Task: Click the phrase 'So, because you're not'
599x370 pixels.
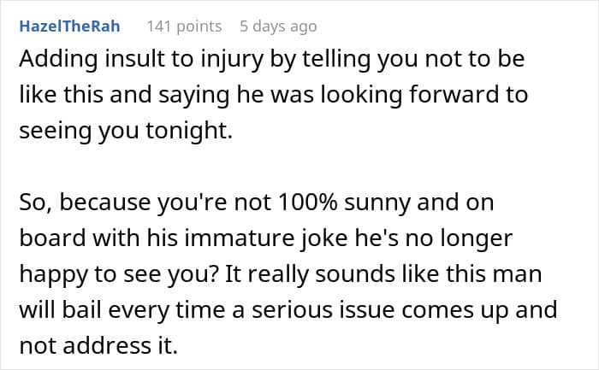Action: (145, 203)
